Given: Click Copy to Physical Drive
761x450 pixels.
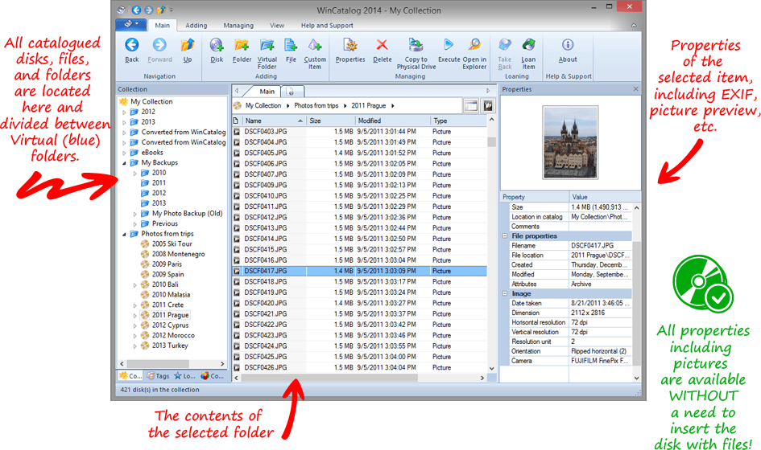Looking at the screenshot, I should pos(416,53).
